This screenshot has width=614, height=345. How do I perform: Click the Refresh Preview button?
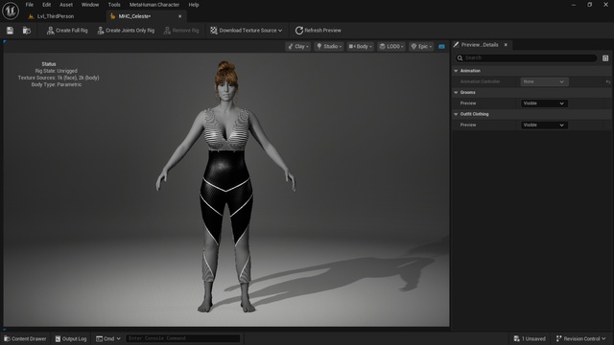click(318, 31)
